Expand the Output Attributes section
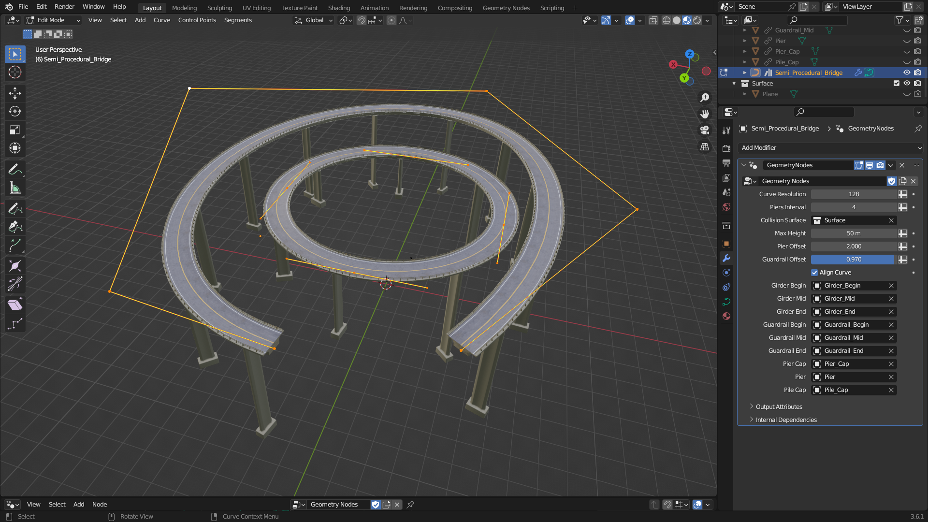The image size is (928, 522). [x=779, y=406]
